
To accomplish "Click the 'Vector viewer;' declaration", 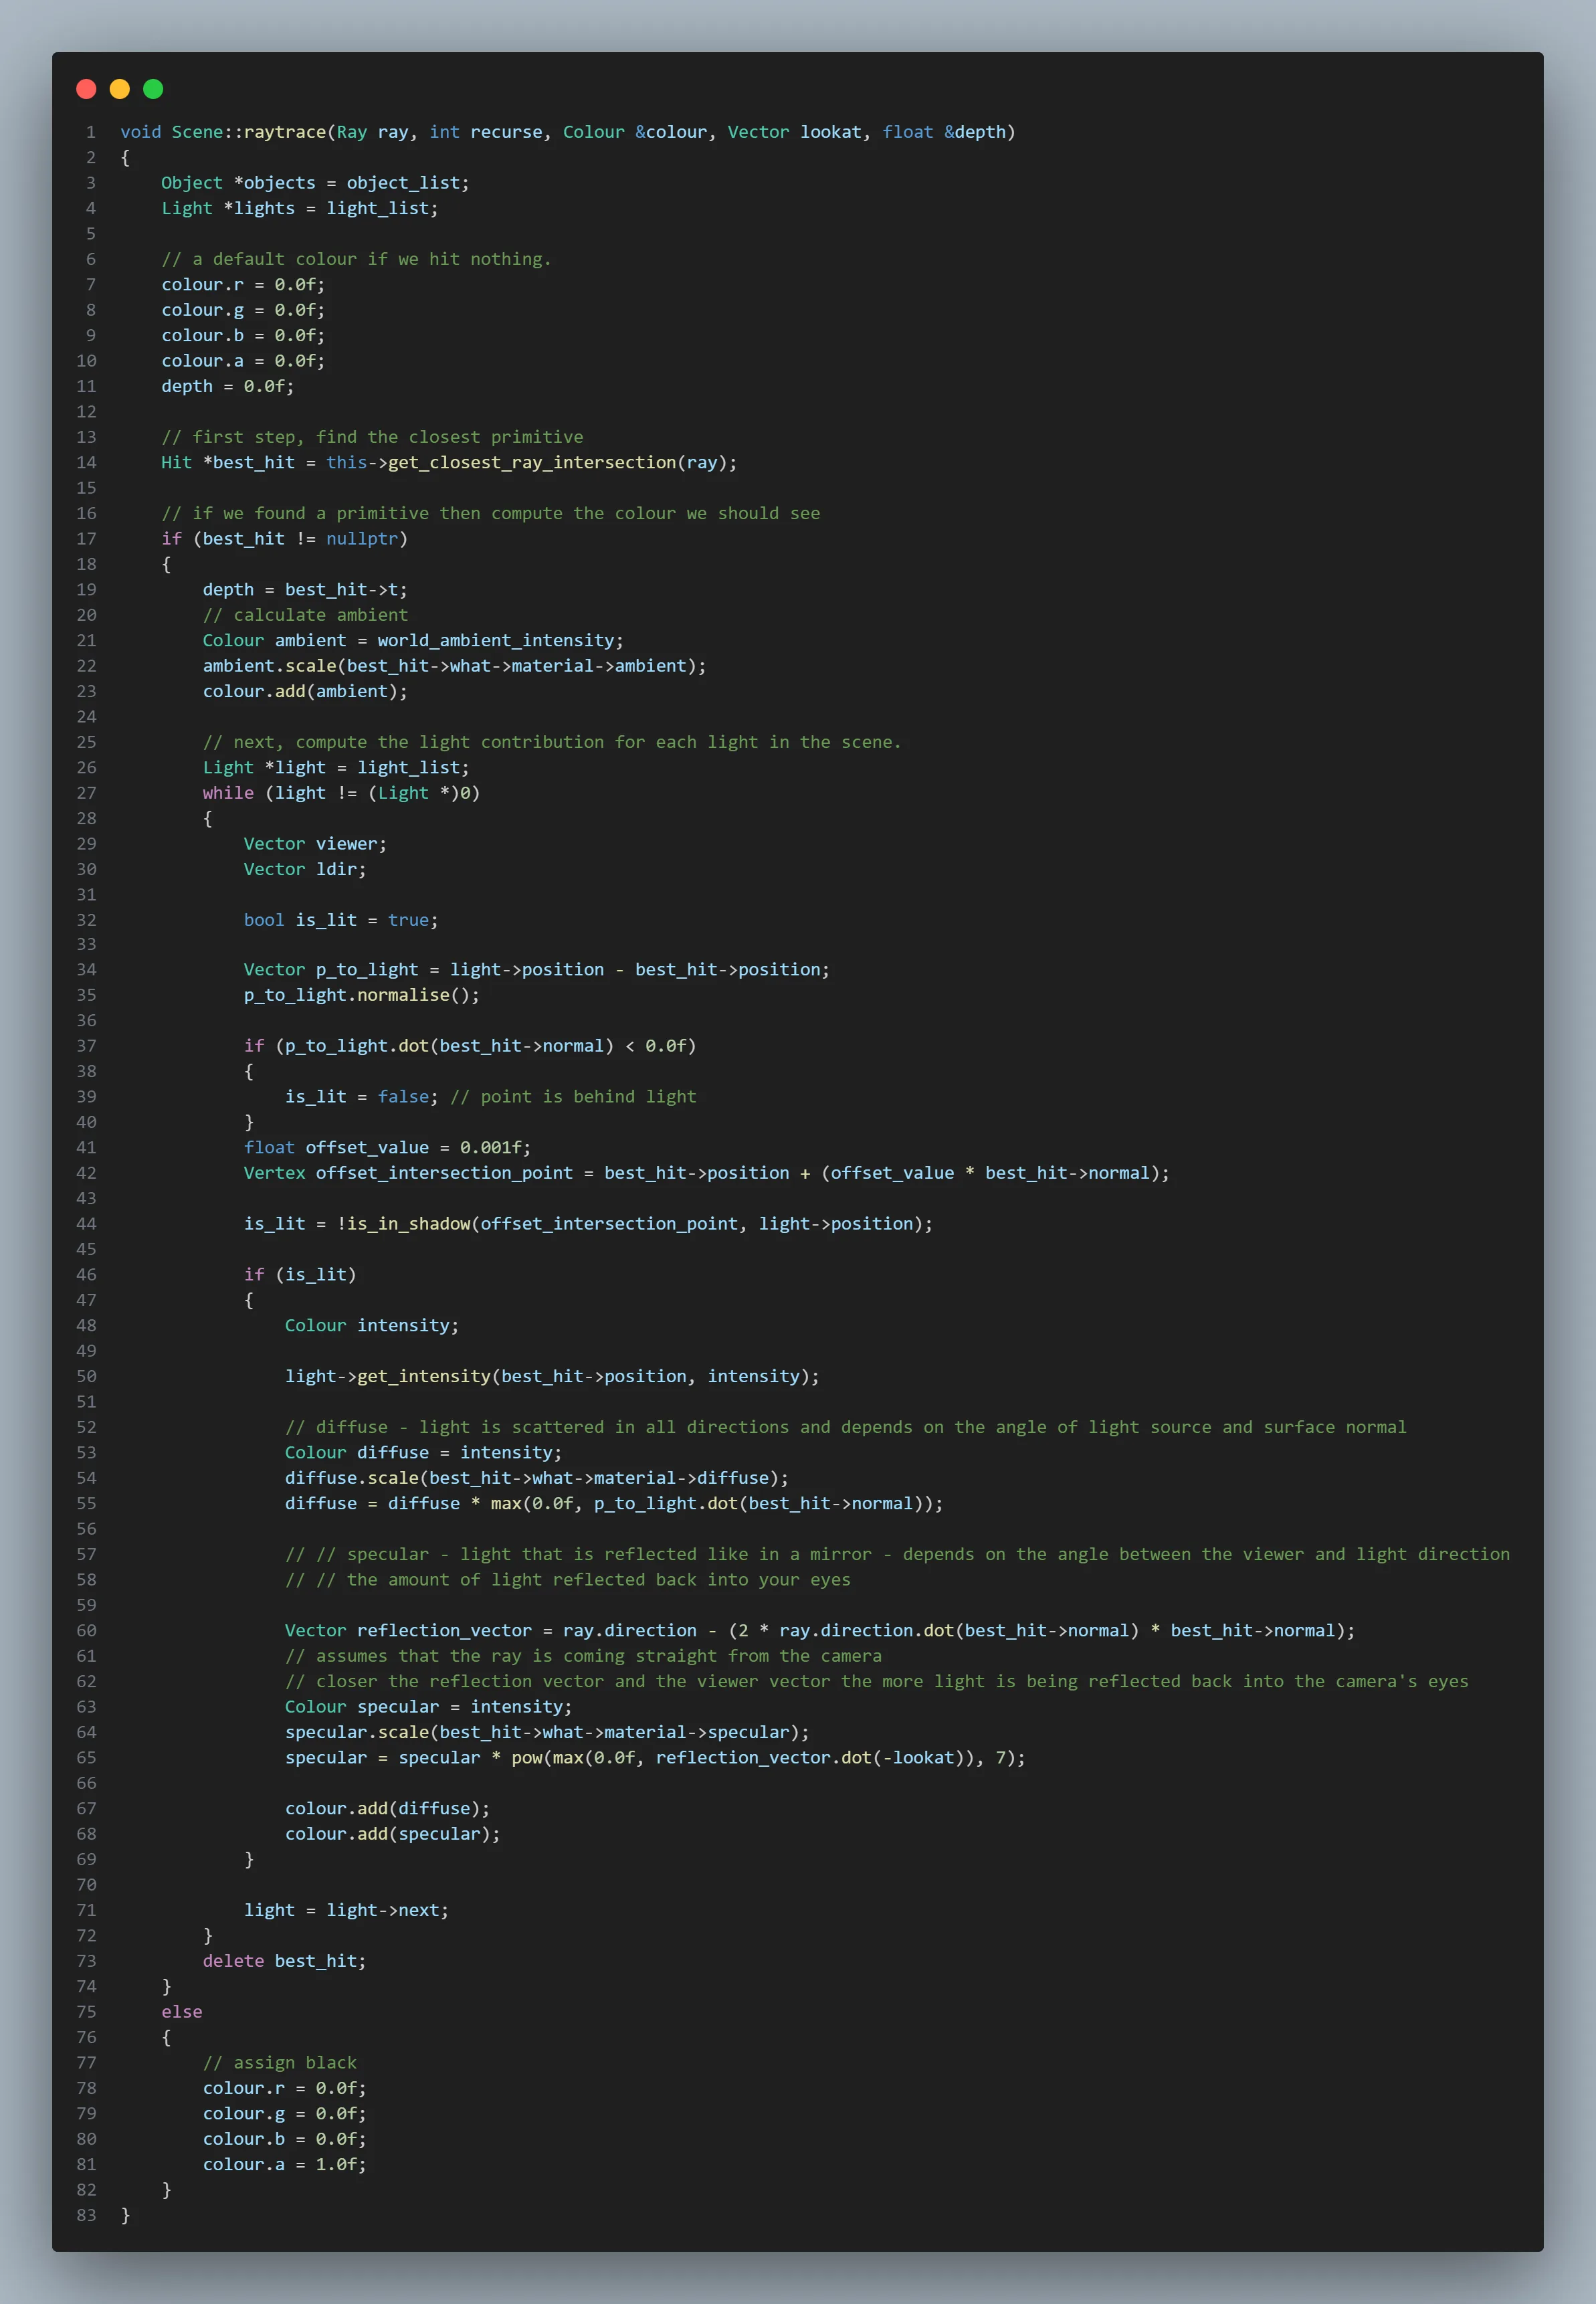I will (x=315, y=843).
